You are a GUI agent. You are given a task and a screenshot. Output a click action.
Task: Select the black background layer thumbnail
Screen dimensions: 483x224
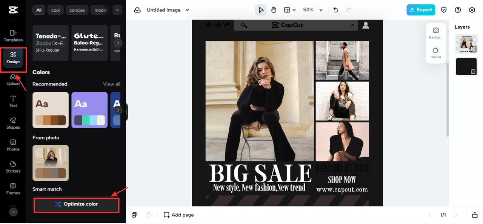pos(466,66)
